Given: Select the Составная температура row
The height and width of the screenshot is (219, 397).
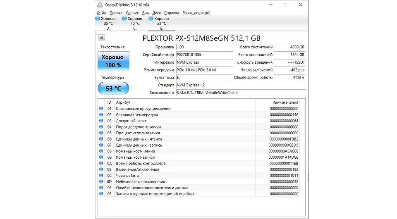Looking at the screenshot, I should coord(199,114).
